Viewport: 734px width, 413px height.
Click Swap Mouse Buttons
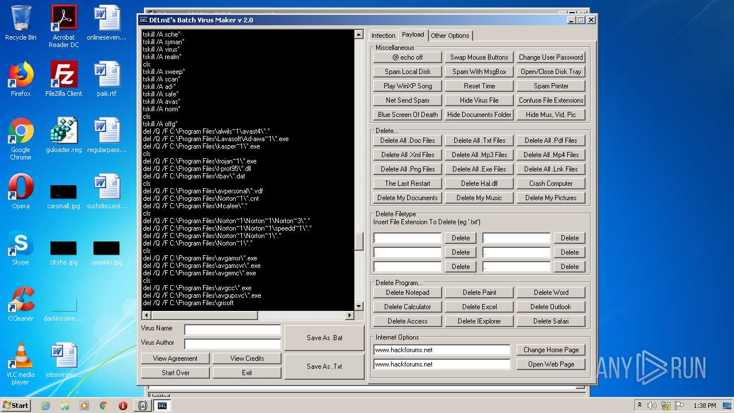pyautogui.click(x=479, y=57)
